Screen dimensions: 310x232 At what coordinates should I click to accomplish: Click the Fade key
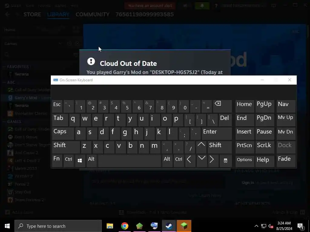point(286,161)
